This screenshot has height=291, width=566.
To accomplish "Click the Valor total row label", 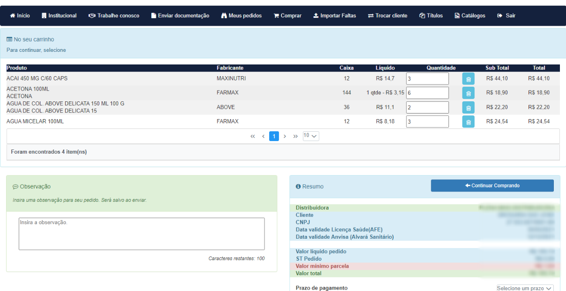I will point(309,273).
